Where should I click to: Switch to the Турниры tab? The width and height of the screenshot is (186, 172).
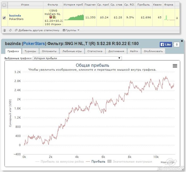coord(30,51)
